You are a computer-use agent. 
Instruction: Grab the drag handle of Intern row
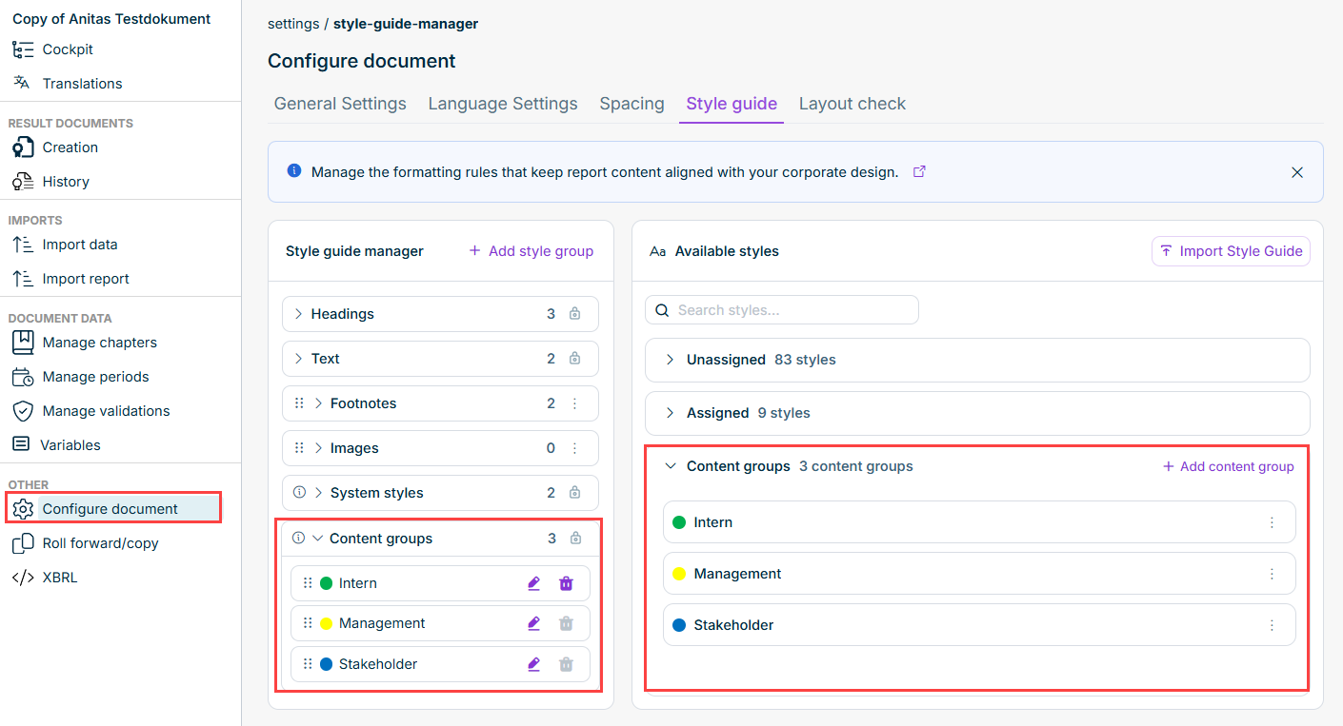pyautogui.click(x=308, y=583)
